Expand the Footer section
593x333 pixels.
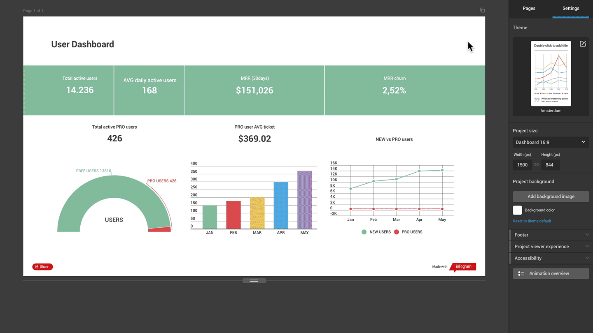(x=551, y=235)
